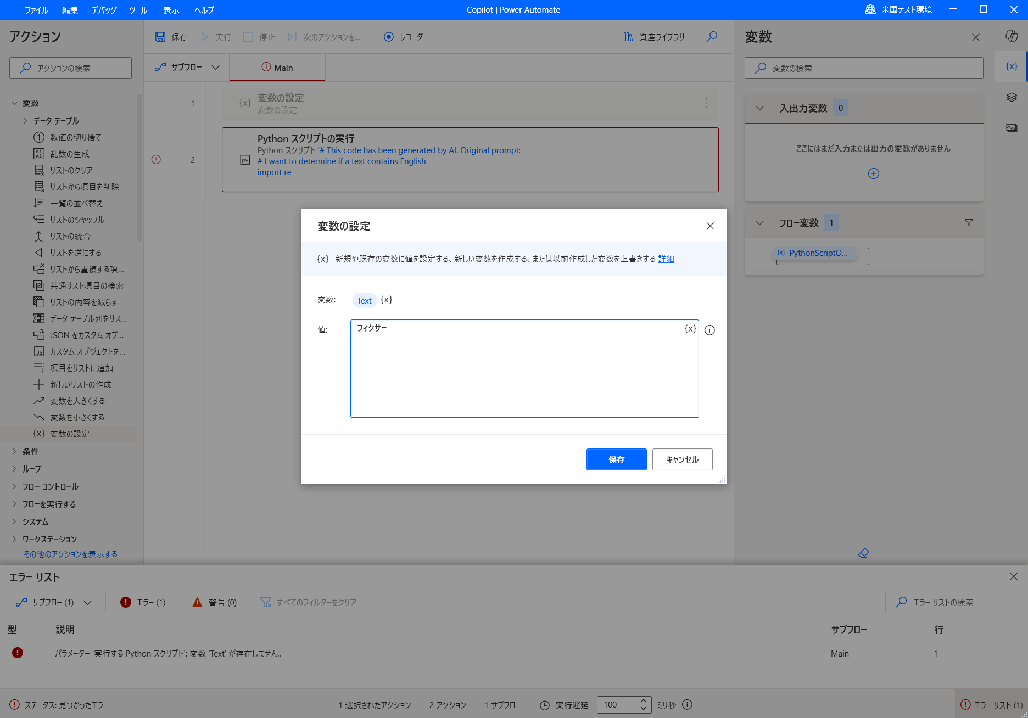The width and height of the screenshot is (1028, 718).
Task: Click the filter icon on フロー変数 header
Action: point(969,223)
